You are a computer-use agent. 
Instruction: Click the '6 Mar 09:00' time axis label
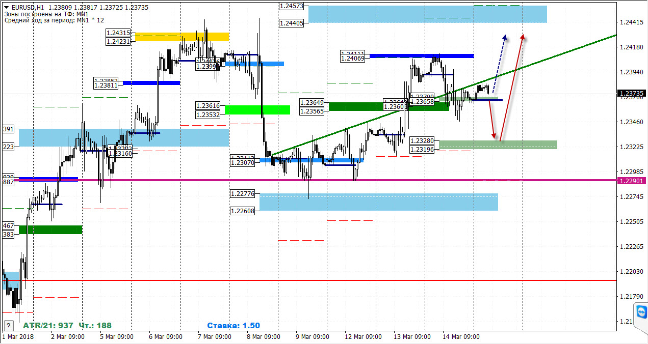coord(165,337)
